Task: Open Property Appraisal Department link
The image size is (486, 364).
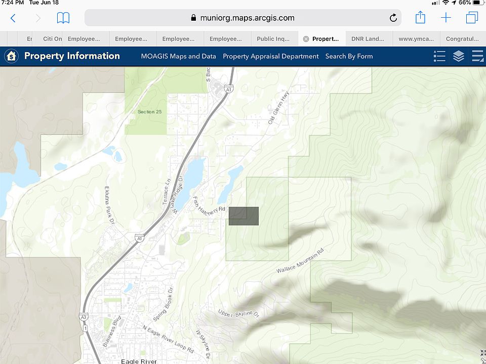Action: (271, 56)
